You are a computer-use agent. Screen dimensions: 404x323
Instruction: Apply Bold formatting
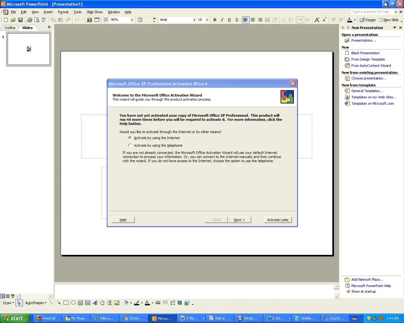tap(215, 20)
